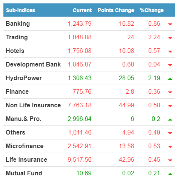This screenshot has height=181, width=177.
Task: Click the Others sub-index name
Action: [x=15, y=132]
